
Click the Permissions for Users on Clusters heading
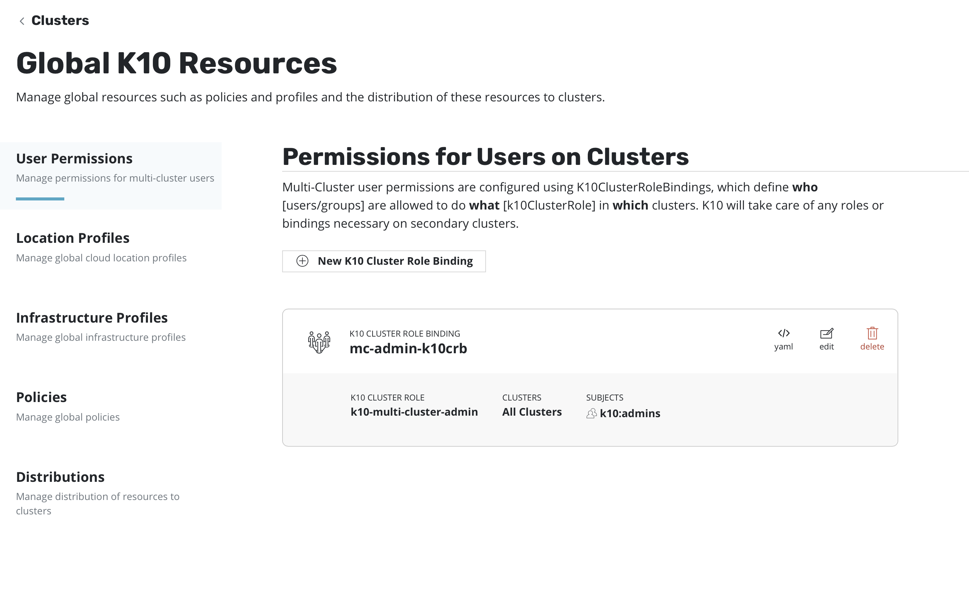(x=485, y=157)
